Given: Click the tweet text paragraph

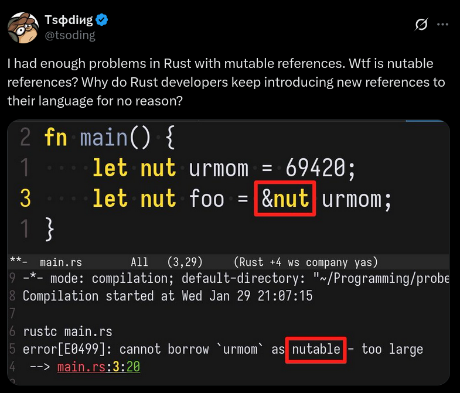Looking at the screenshot, I should [x=226, y=82].
